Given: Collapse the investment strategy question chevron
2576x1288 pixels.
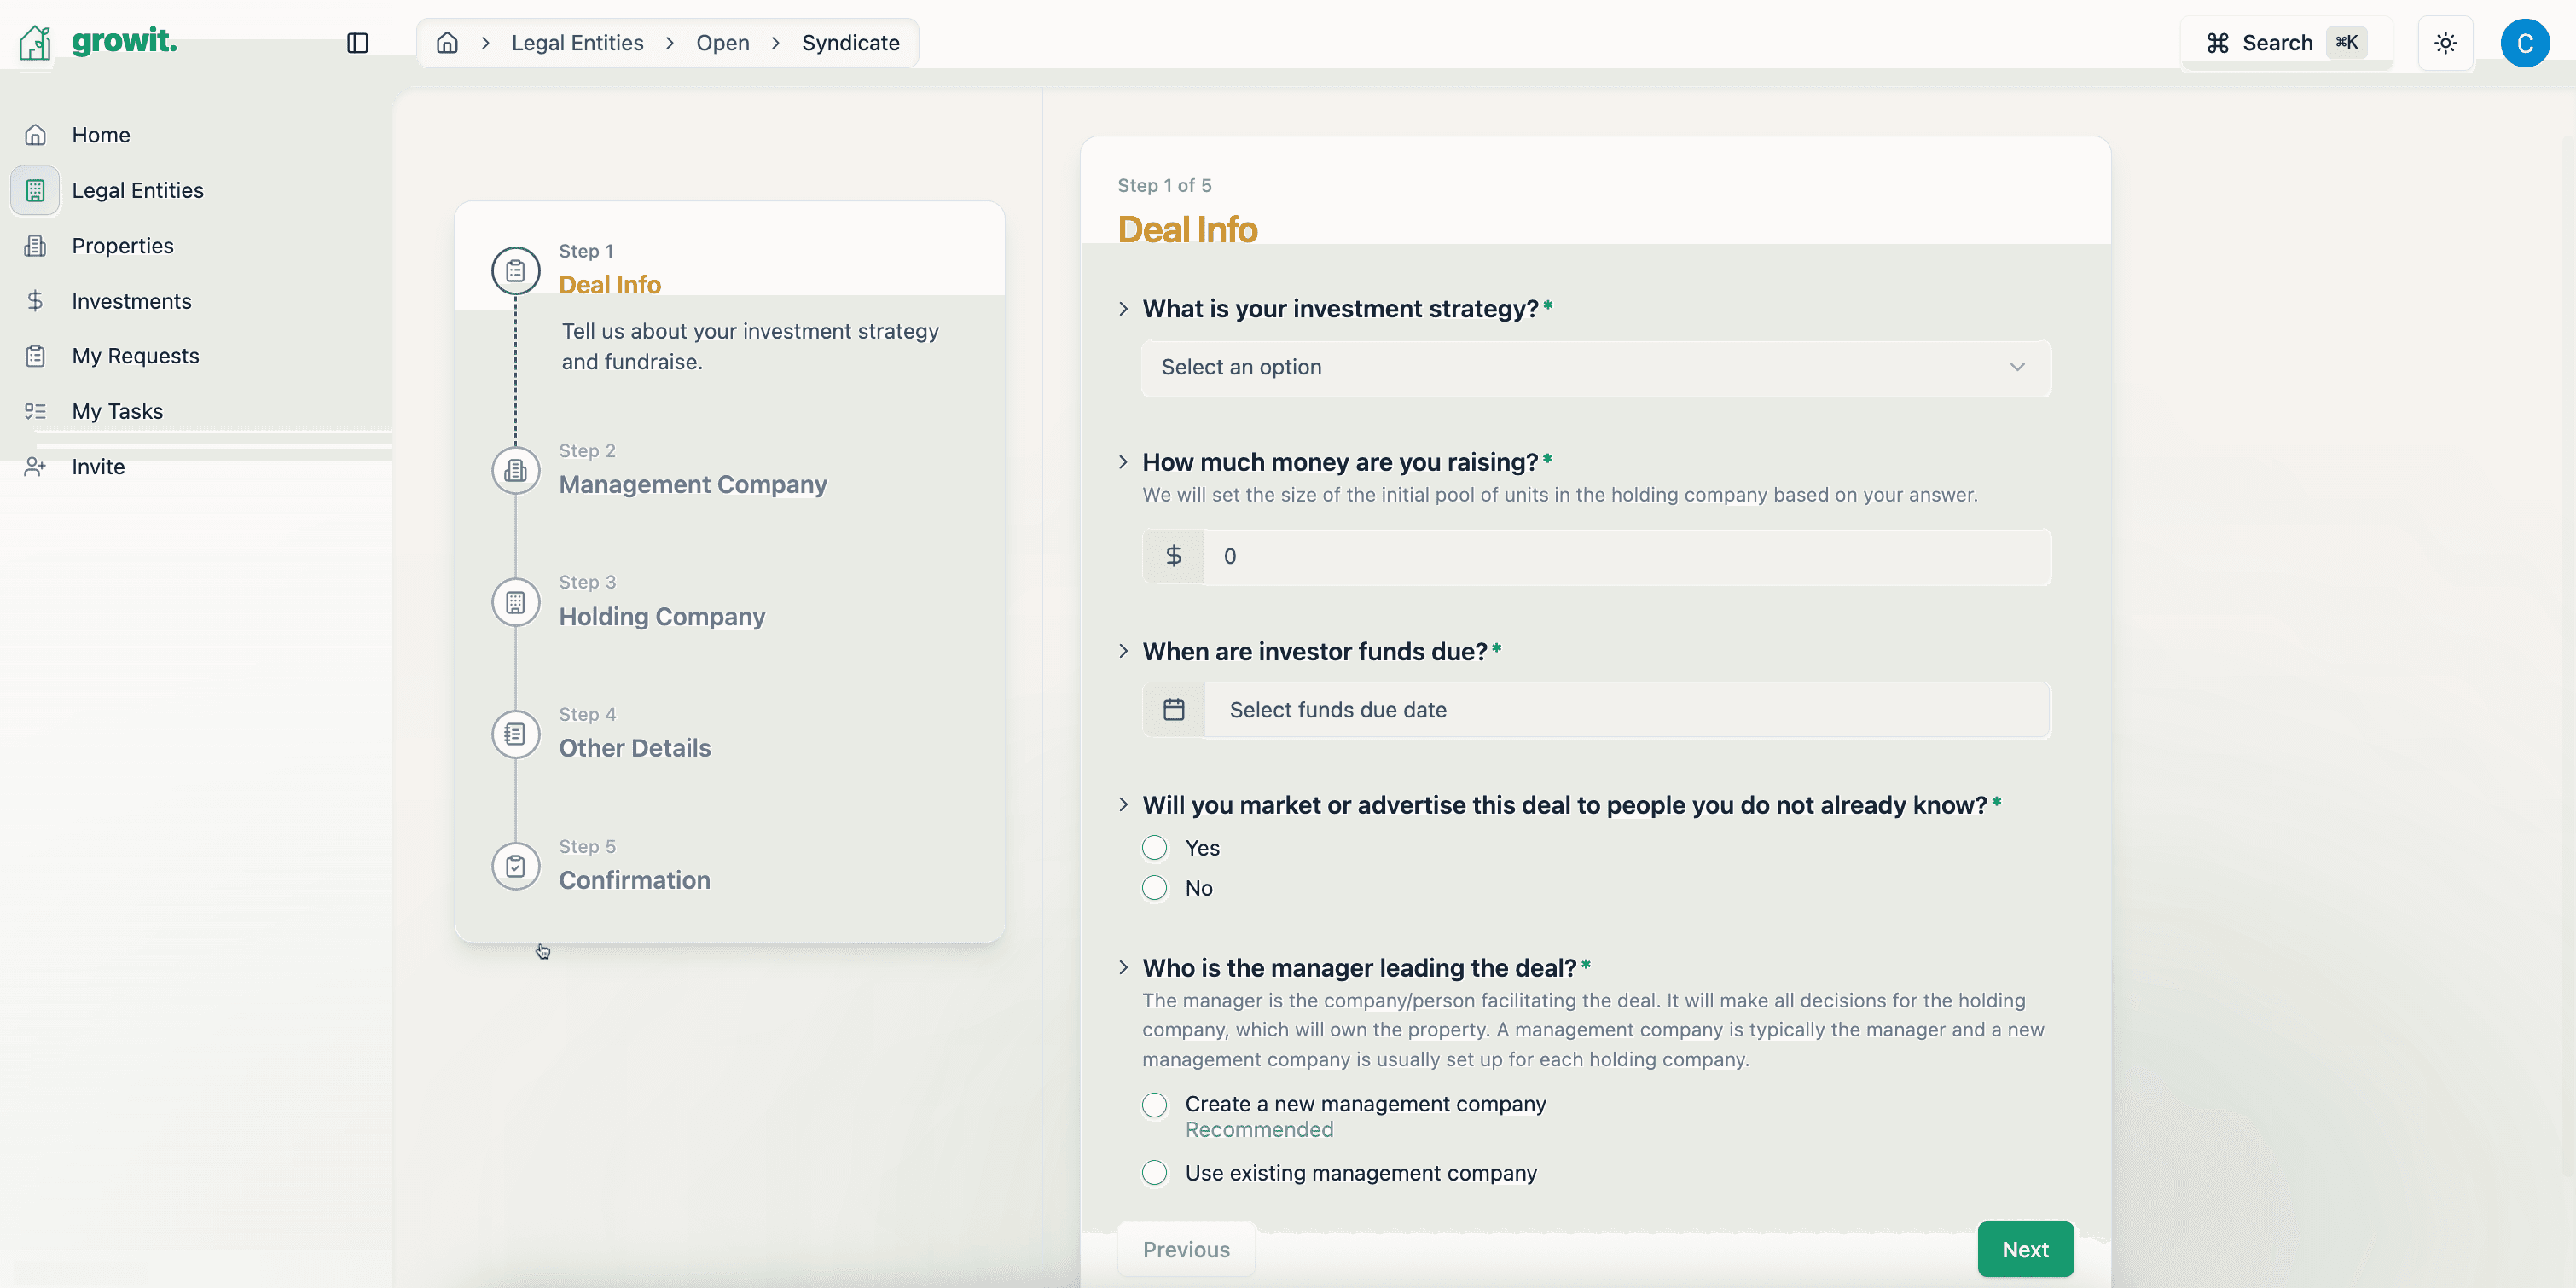Looking at the screenshot, I should click(x=1123, y=309).
